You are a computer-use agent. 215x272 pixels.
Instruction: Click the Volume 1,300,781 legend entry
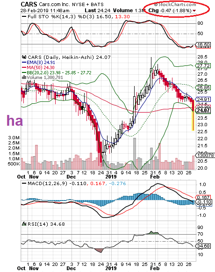tap(45, 78)
